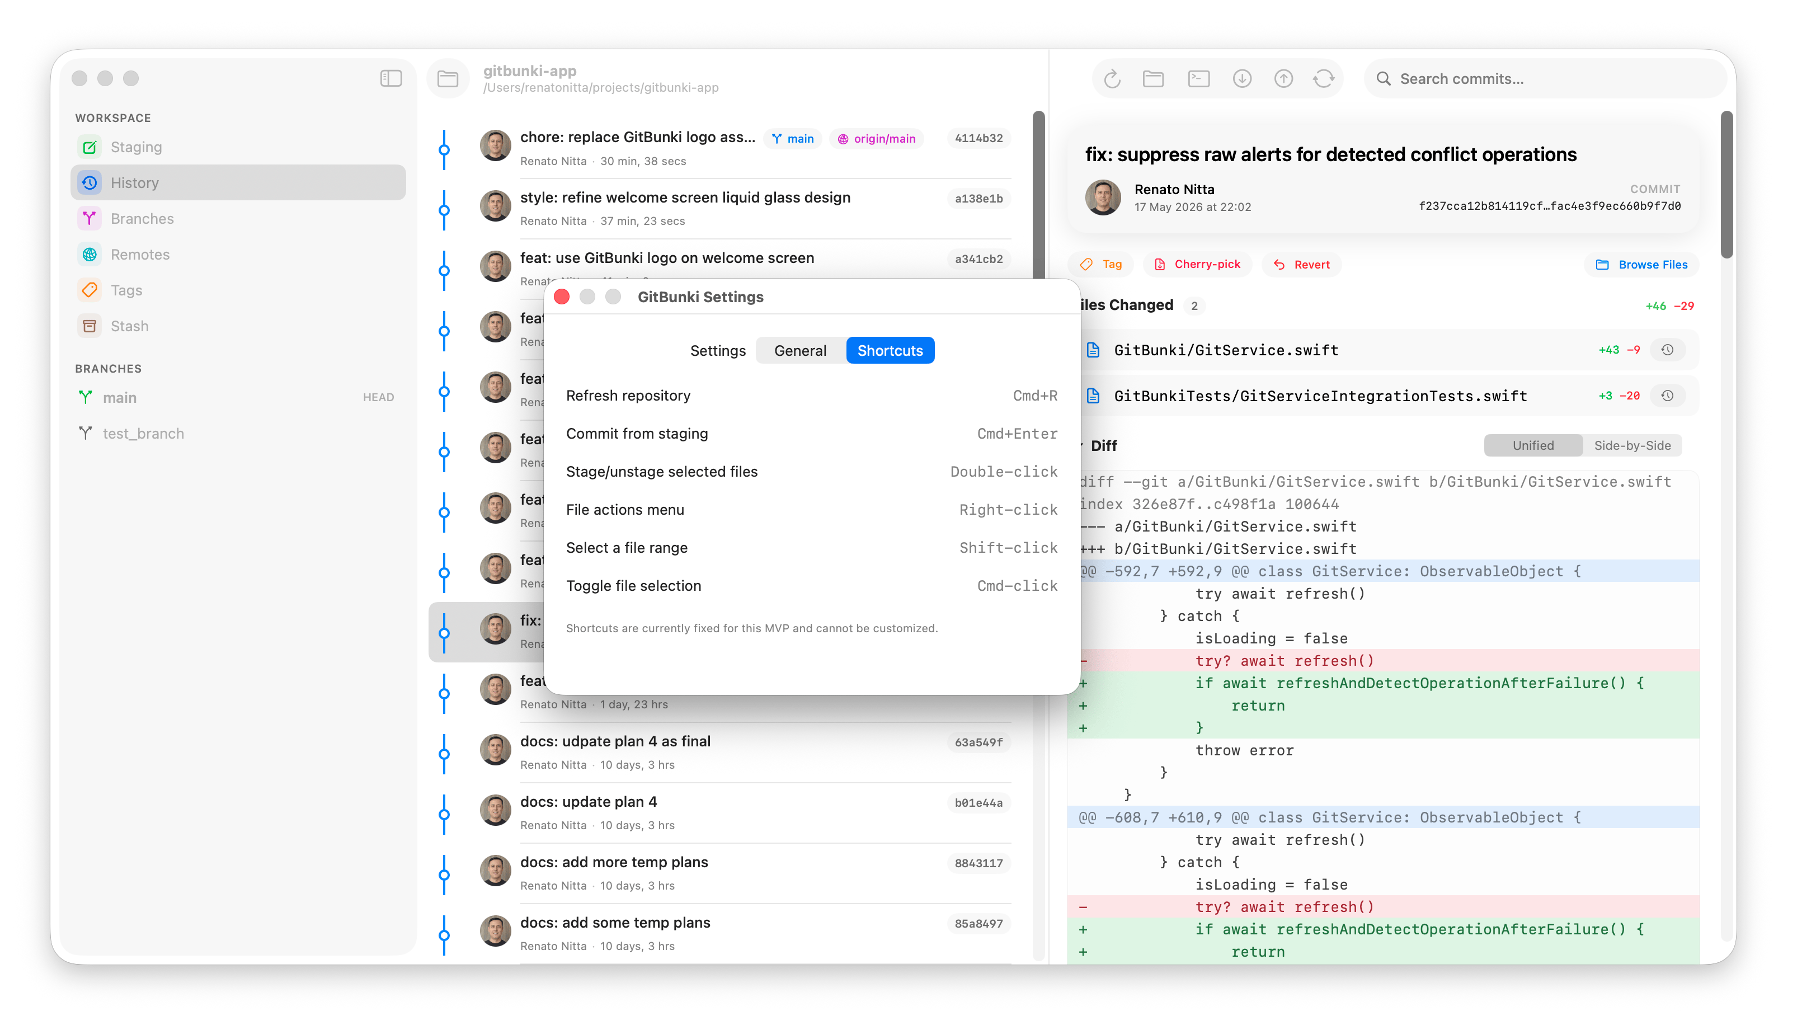Revert the selected commit

pos(1301,264)
